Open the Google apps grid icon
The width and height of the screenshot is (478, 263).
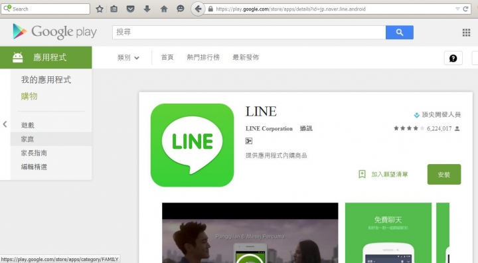tap(466, 33)
